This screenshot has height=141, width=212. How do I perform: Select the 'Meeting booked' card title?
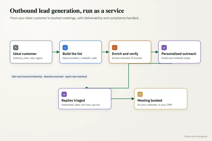tap(150, 101)
